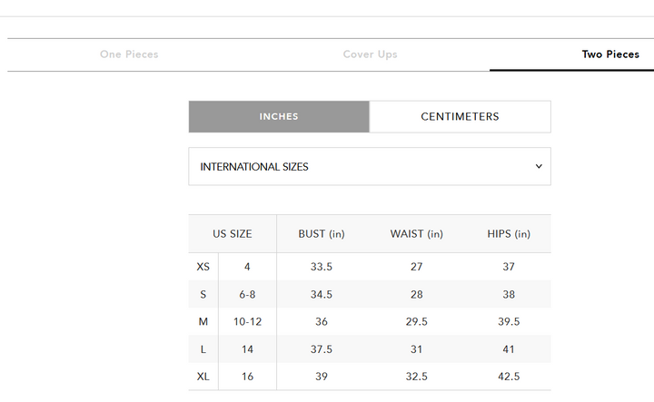Select the XS size label
Image resolution: width=654 pixels, height=402 pixels.
click(203, 267)
